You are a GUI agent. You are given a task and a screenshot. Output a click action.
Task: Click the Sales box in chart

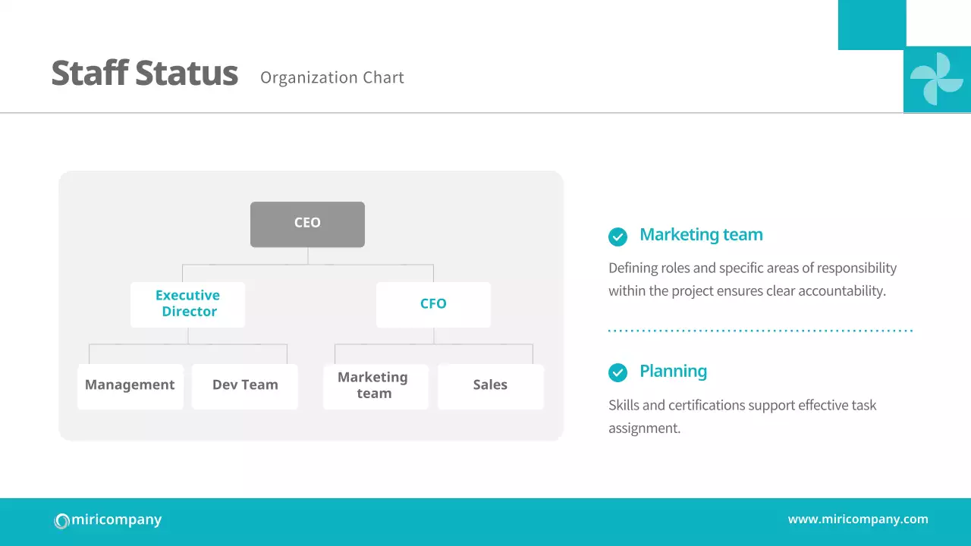pyautogui.click(x=490, y=386)
